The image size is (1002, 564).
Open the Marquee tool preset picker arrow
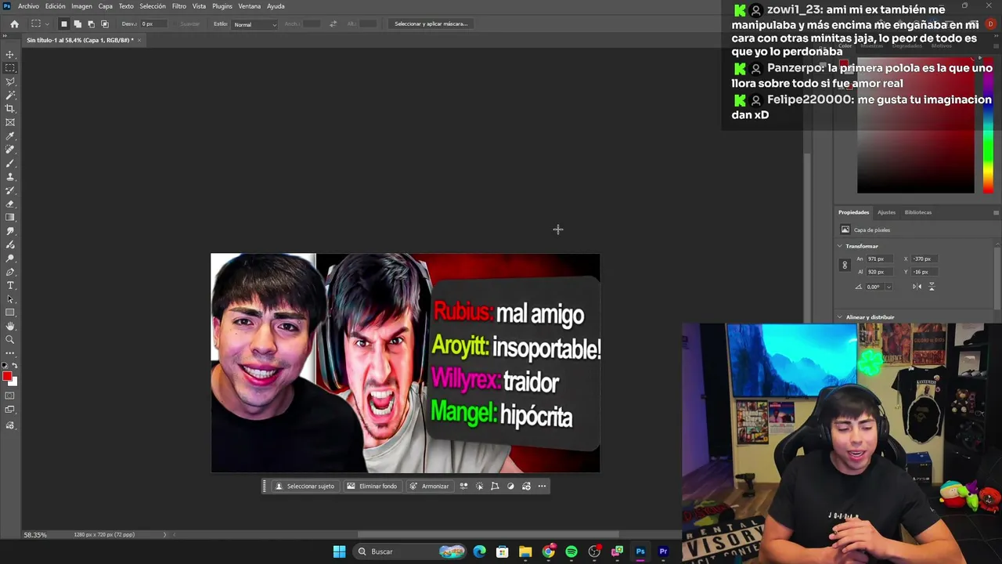48,24
